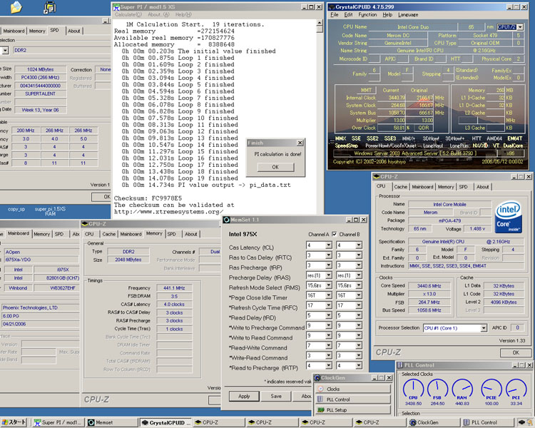Image resolution: width=535 pixels, height=428 pixels.
Task: Expand Precharge Delay tRAS dropdown for Channel A
Action: [328, 275]
